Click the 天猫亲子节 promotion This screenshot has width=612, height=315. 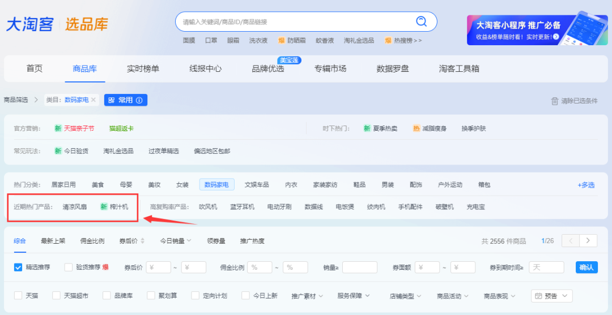pos(79,128)
